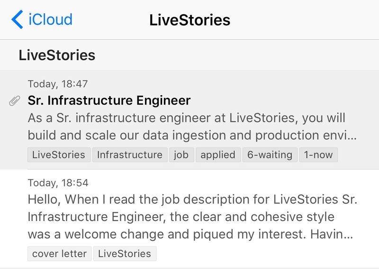Select the LiveStories tag on first note
The width and height of the screenshot is (379, 276).
(x=58, y=155)
